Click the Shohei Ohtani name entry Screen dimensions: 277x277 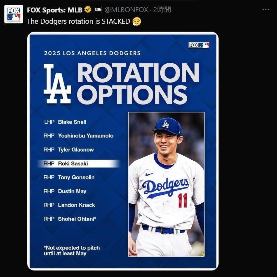click(76, 219)
